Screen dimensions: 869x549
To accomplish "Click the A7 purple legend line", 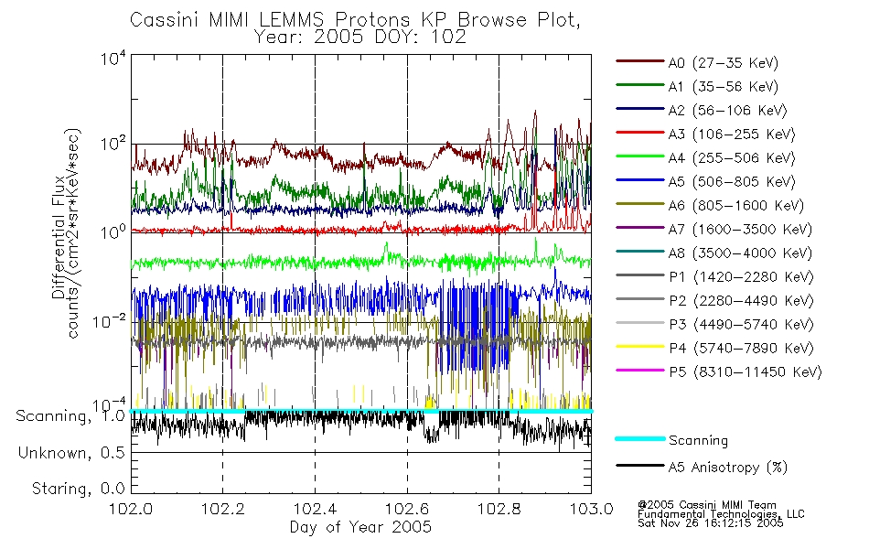I will [x=640, y=227].
